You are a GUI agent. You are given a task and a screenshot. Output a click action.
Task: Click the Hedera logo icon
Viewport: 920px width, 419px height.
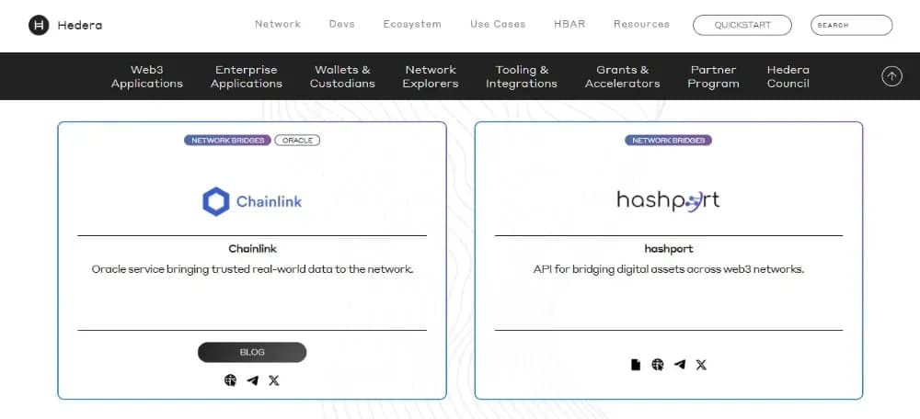click(39, 25)
